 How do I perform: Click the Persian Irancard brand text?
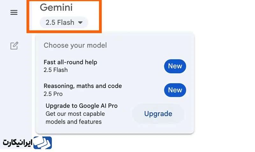[18, 143]
